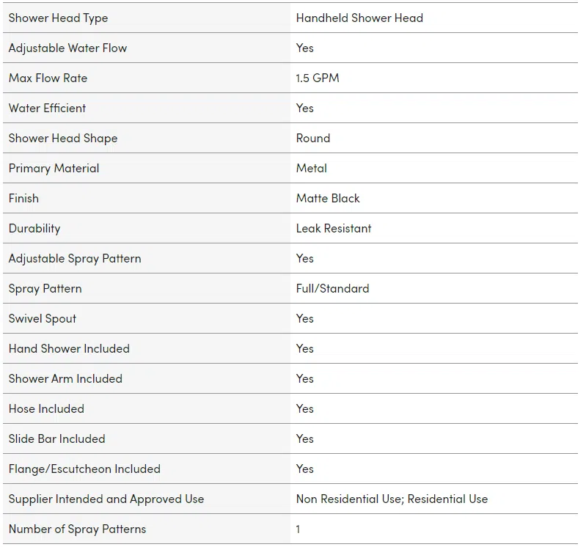Click the Swivel Spout label
Viewport: 586px width, 547px height.
pos(43,319)
